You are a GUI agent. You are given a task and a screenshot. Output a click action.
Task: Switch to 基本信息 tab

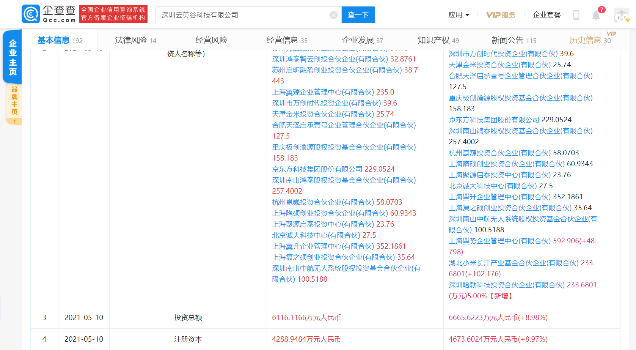coord(60,40)
